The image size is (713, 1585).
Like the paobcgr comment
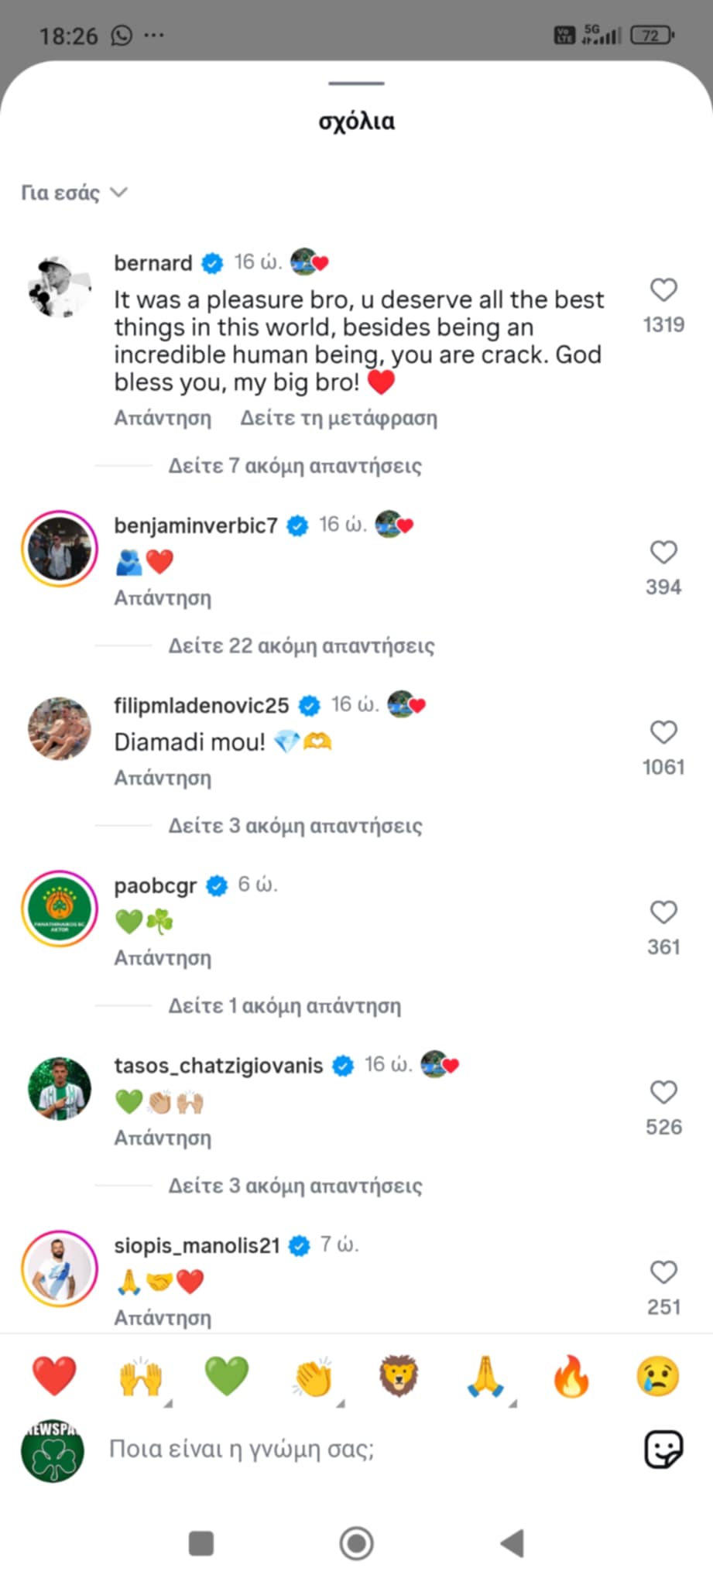click(663, 912)
